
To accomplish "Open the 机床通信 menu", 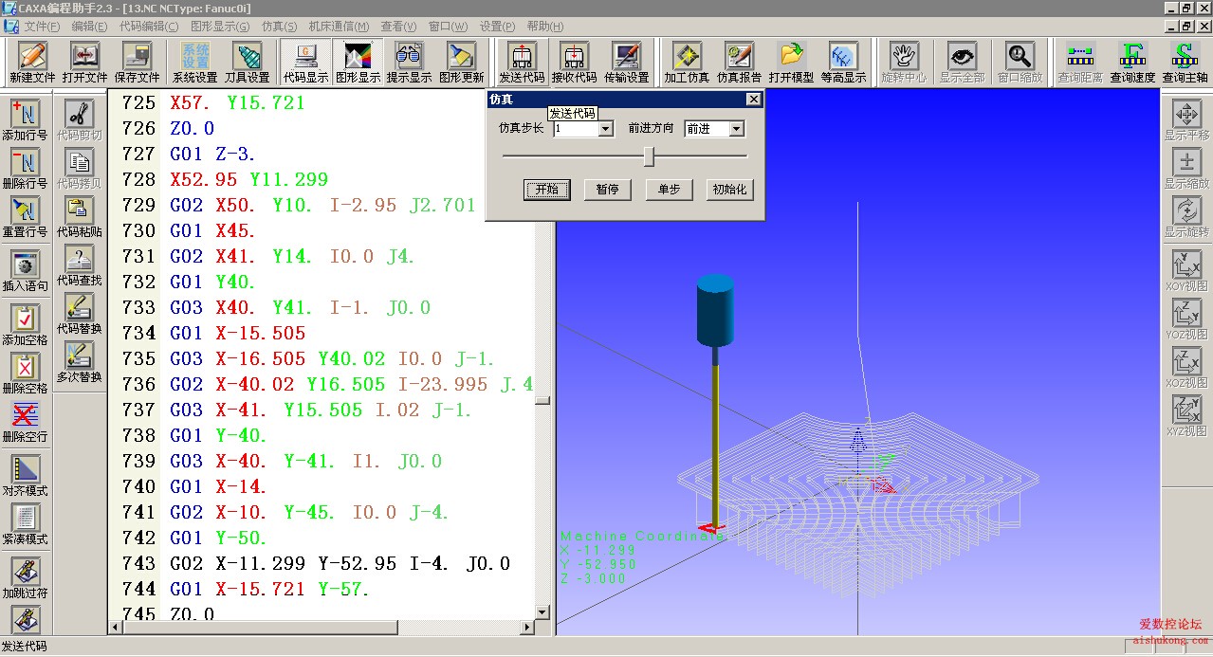I will pos(339,27).
